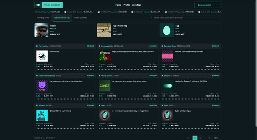This screenshot has height=140, width=257.
Task: Click square marker beside Purr Motion
Action: point(37,46)
